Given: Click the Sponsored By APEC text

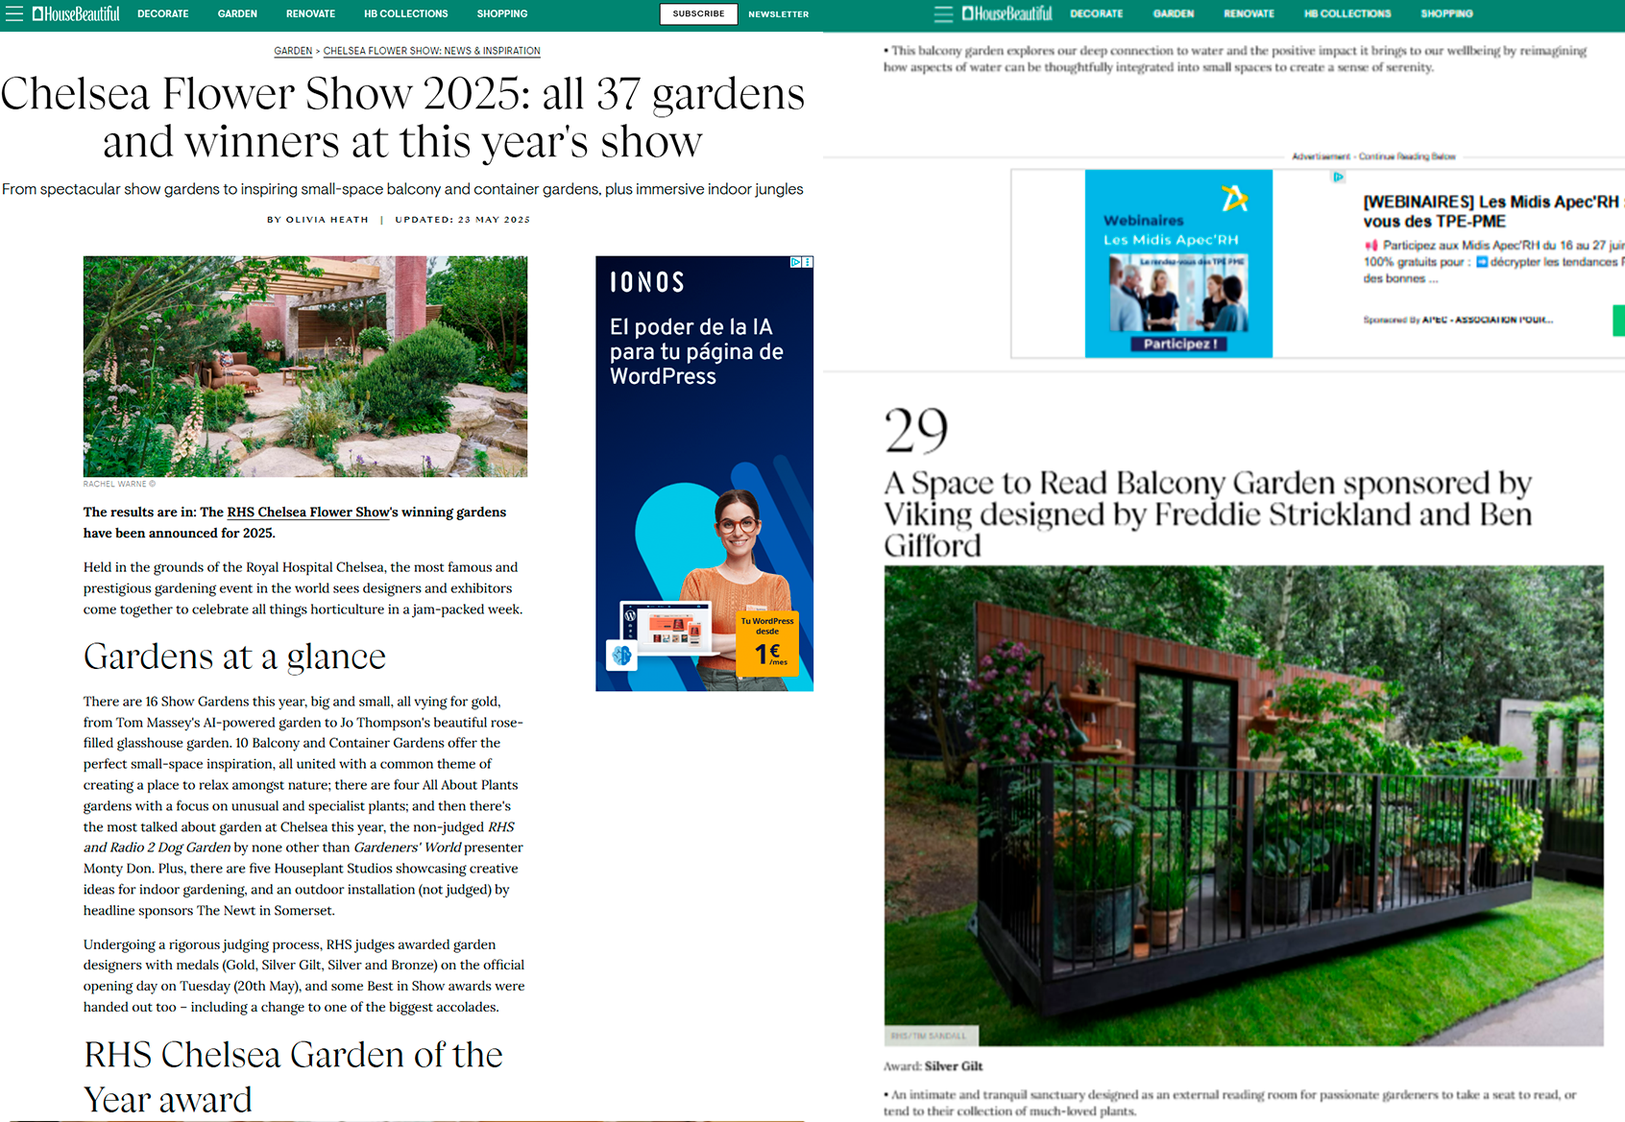Looking at the screenshot, I should [1458, 320].
